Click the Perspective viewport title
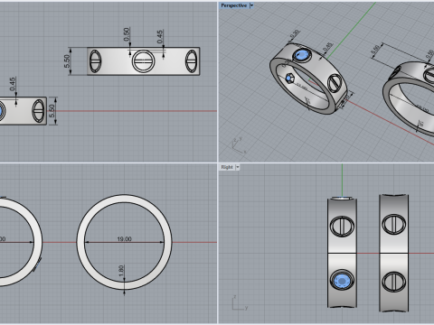The image size is (434, 325). [234, 5]
